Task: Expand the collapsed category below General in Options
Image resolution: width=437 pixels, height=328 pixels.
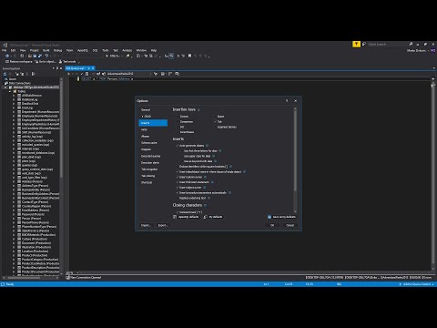Action: point(142,117)
